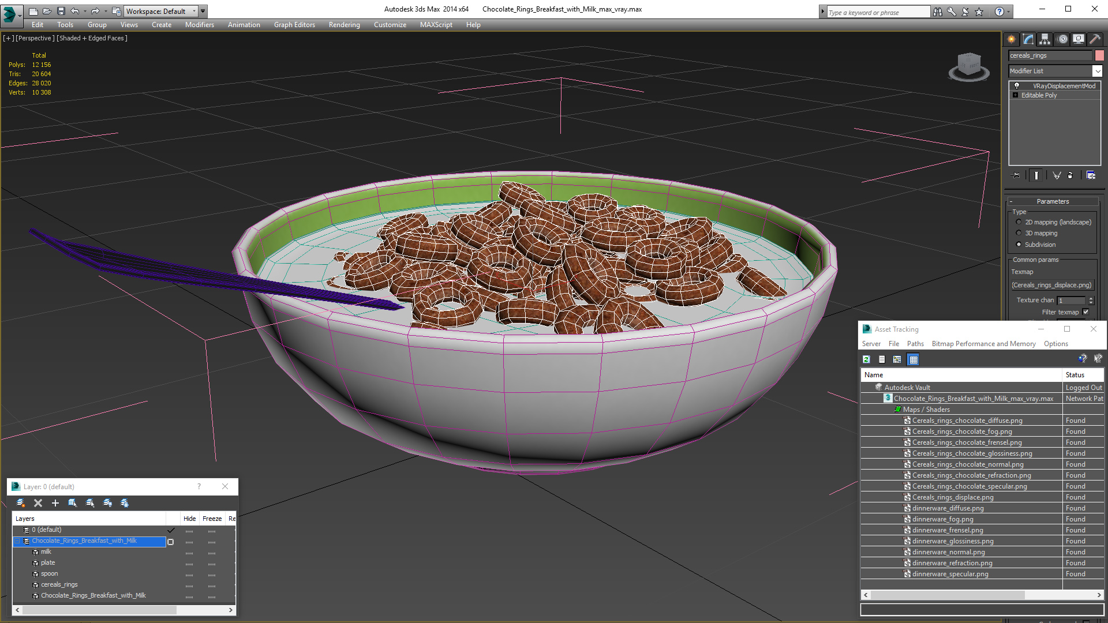The height and width of the screenshot is (623, 1108).
Task: Click Delete layer X icon
Action: pyautogui.click(x=38, y=503)
